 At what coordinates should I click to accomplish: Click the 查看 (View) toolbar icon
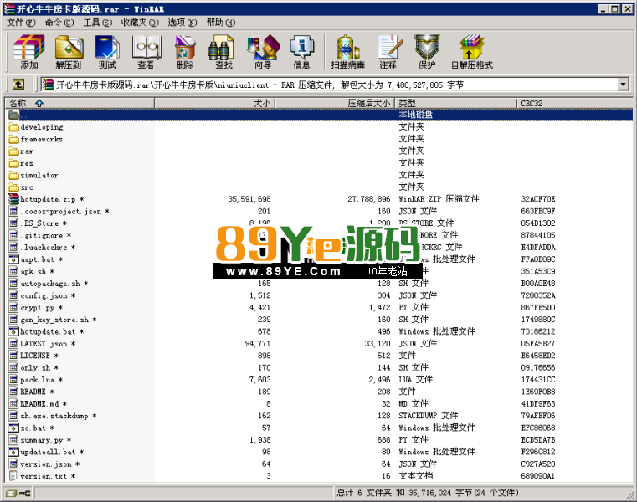(146, 52)
